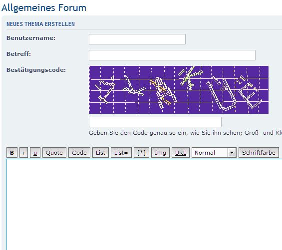Click the font size dropdown arrow

pos(232,153)
